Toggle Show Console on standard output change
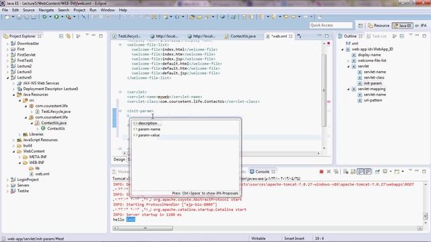431x242 pixels. [360, 172]
